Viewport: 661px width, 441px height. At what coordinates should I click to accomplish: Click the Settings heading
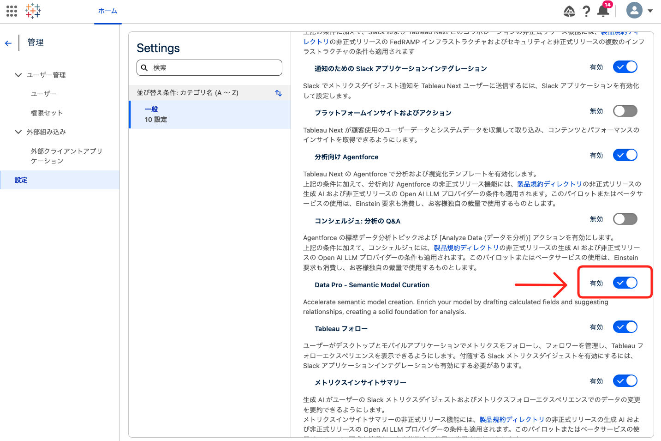pyautogui.click(x=158, y=48)
